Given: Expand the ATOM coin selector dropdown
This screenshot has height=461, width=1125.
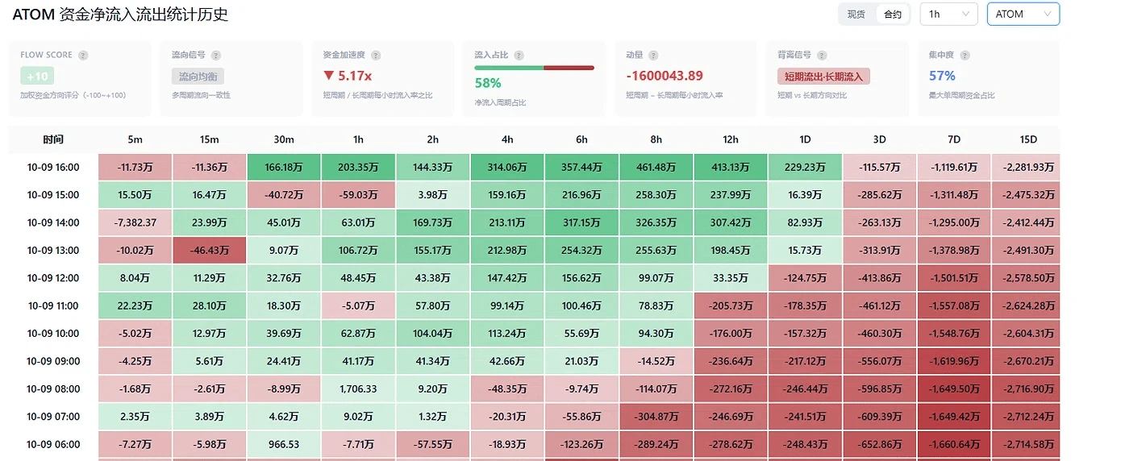Looking at the screenshot, I should (1023, 15).
